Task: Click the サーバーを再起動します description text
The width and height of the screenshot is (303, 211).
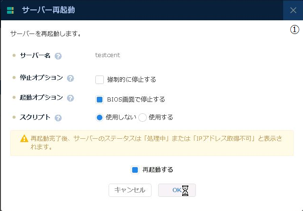Action: [x=45, y=34]
